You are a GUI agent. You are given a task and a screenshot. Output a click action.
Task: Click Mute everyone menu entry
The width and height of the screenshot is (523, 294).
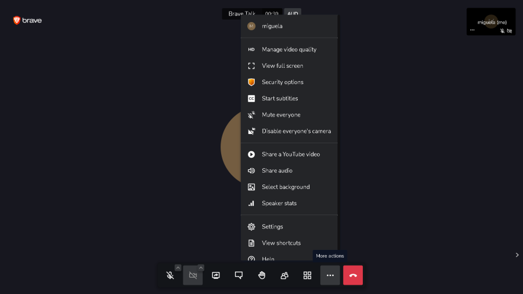coord(289,115)
